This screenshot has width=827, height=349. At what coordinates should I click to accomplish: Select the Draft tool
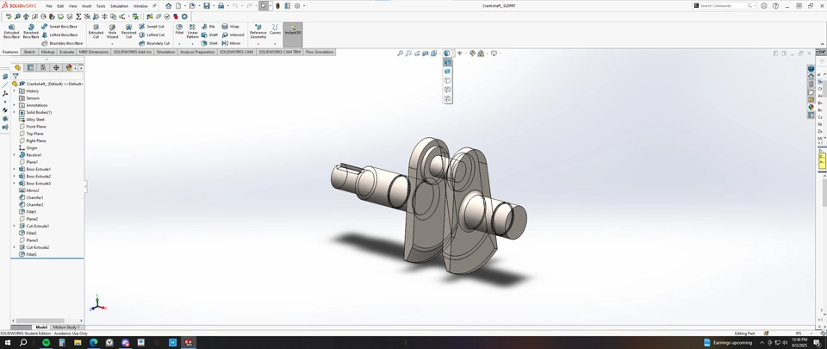(x=208, y=34)
